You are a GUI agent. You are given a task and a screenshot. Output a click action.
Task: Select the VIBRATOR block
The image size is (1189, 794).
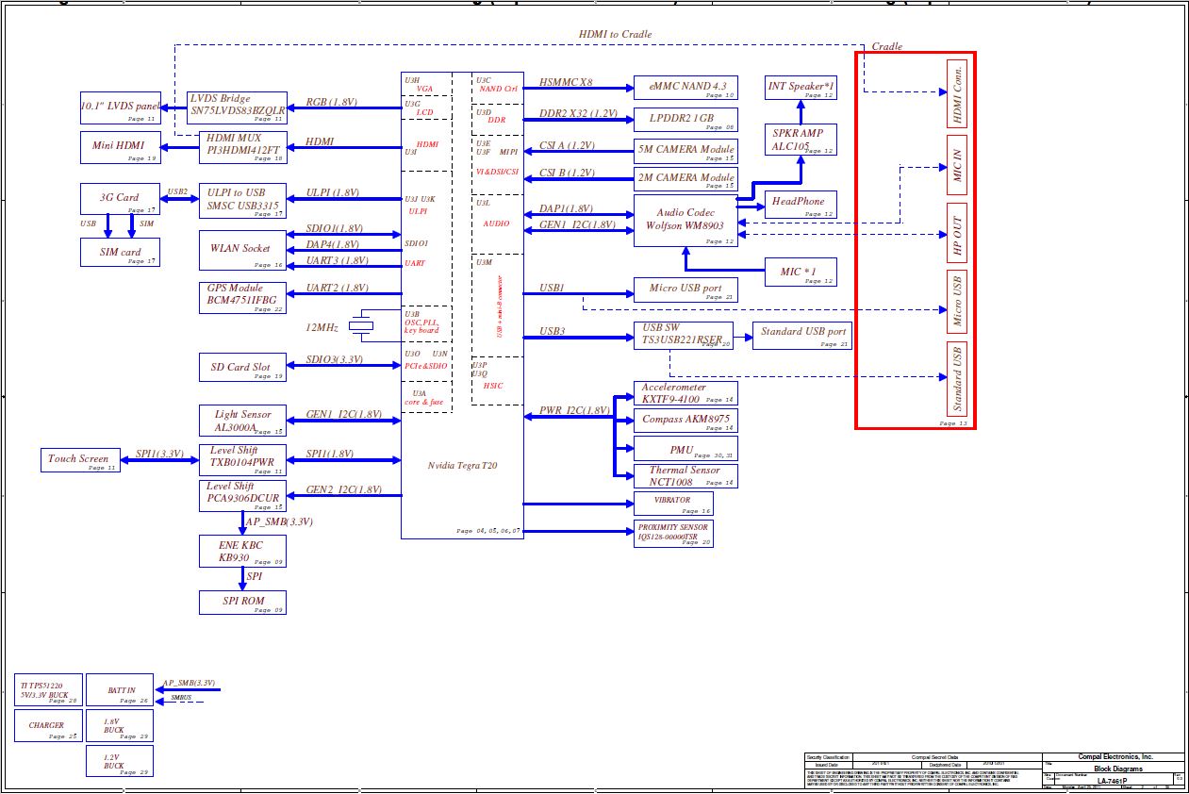point(673,504)
